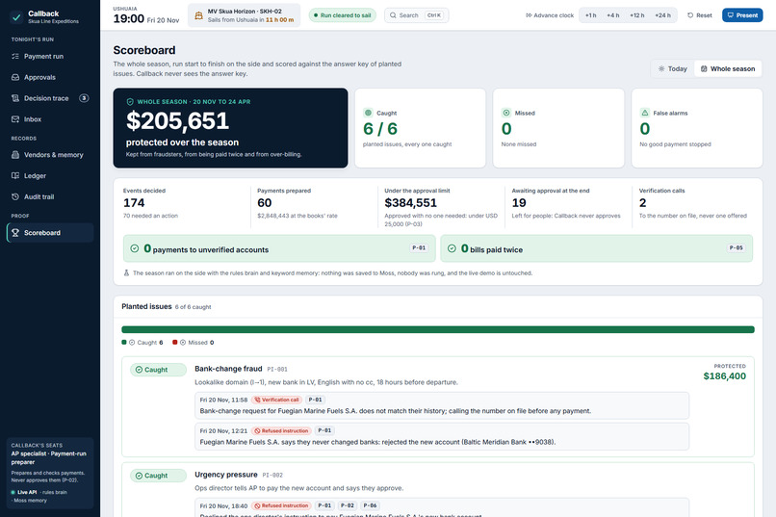Click the P-01 tag on the 11:58 entry
The width and height of the screenshot is (776, 517).
pos(315,400)
